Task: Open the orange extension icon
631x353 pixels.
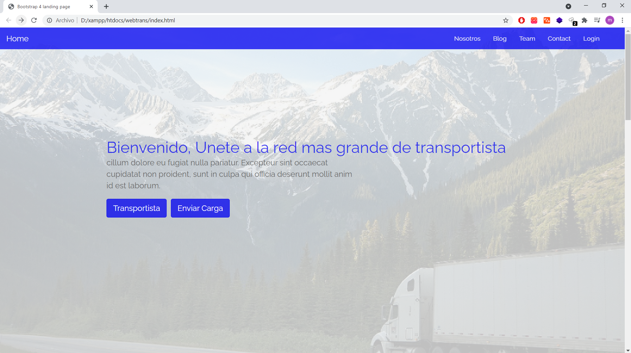Action: [547, 20]
